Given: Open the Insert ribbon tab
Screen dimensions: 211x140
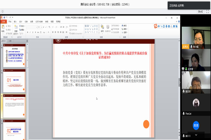Looking at the screenshot, I should tap(16, 21).
